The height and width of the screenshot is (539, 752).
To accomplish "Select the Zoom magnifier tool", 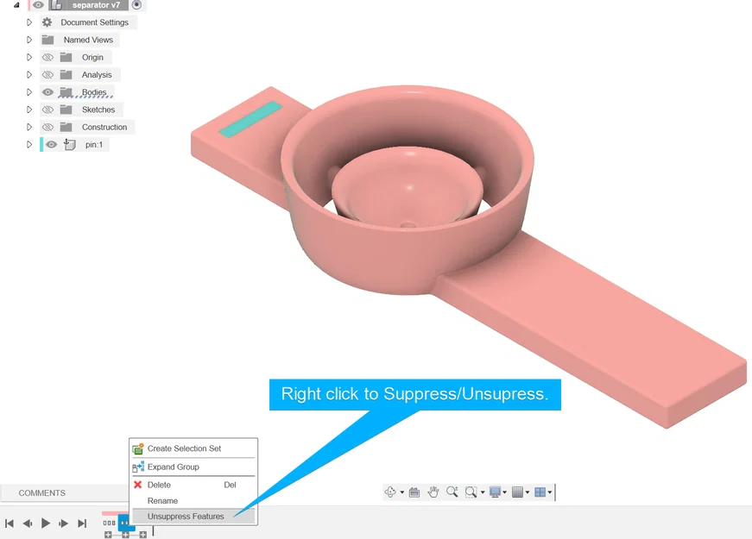I will click(x=452, y=492).
